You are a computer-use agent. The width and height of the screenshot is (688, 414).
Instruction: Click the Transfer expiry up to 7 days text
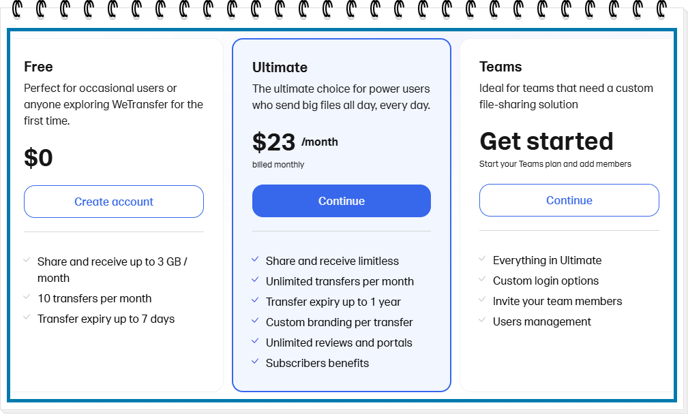(106, 319)
